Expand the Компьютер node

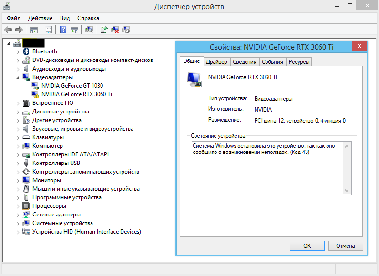(18, 146)
